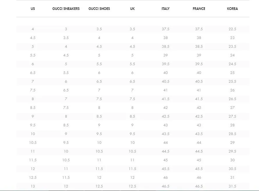Select Korea size 26.5 cell

(232, 99)
